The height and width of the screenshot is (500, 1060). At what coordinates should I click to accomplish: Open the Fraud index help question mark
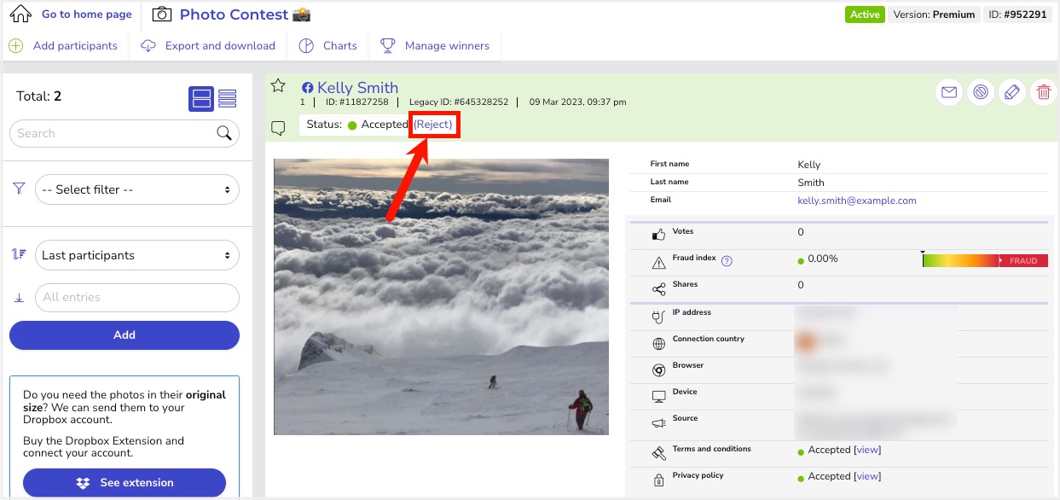pos(727,261)
